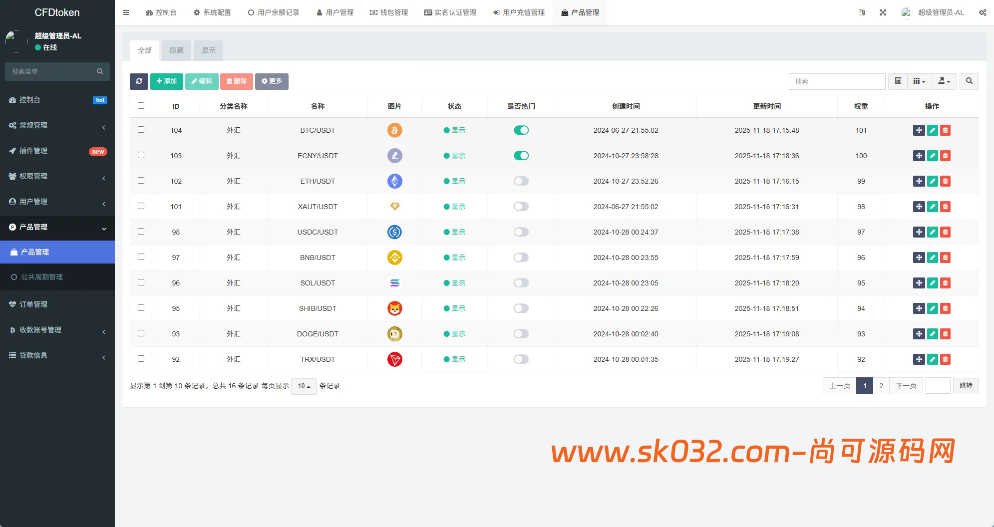The image size is (994, 527).
Task: Expand 常规管理 sidebar menu
Action: tap(57, 125)
